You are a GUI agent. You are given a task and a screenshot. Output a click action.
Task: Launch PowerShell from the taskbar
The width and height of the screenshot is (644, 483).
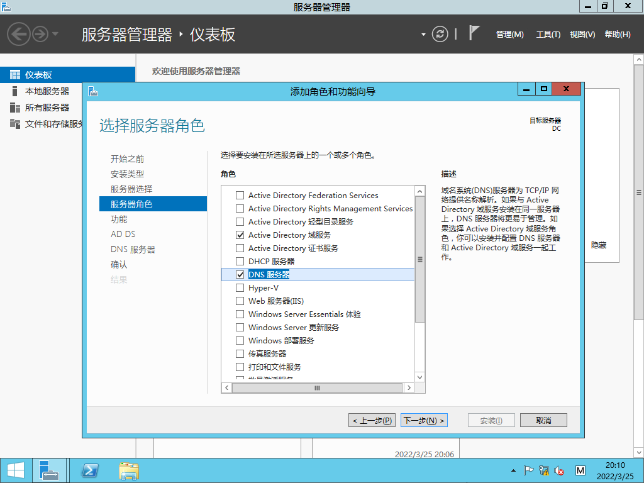90,470
